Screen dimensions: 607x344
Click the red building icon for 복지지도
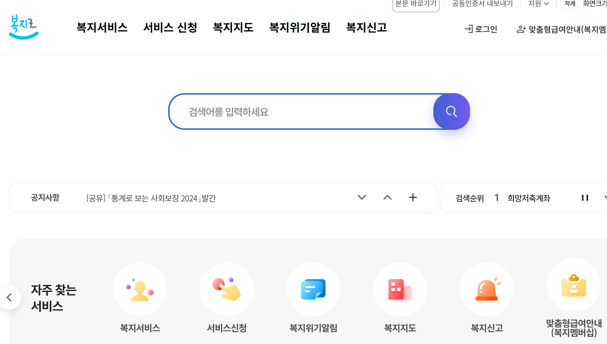tap(400, 289)
